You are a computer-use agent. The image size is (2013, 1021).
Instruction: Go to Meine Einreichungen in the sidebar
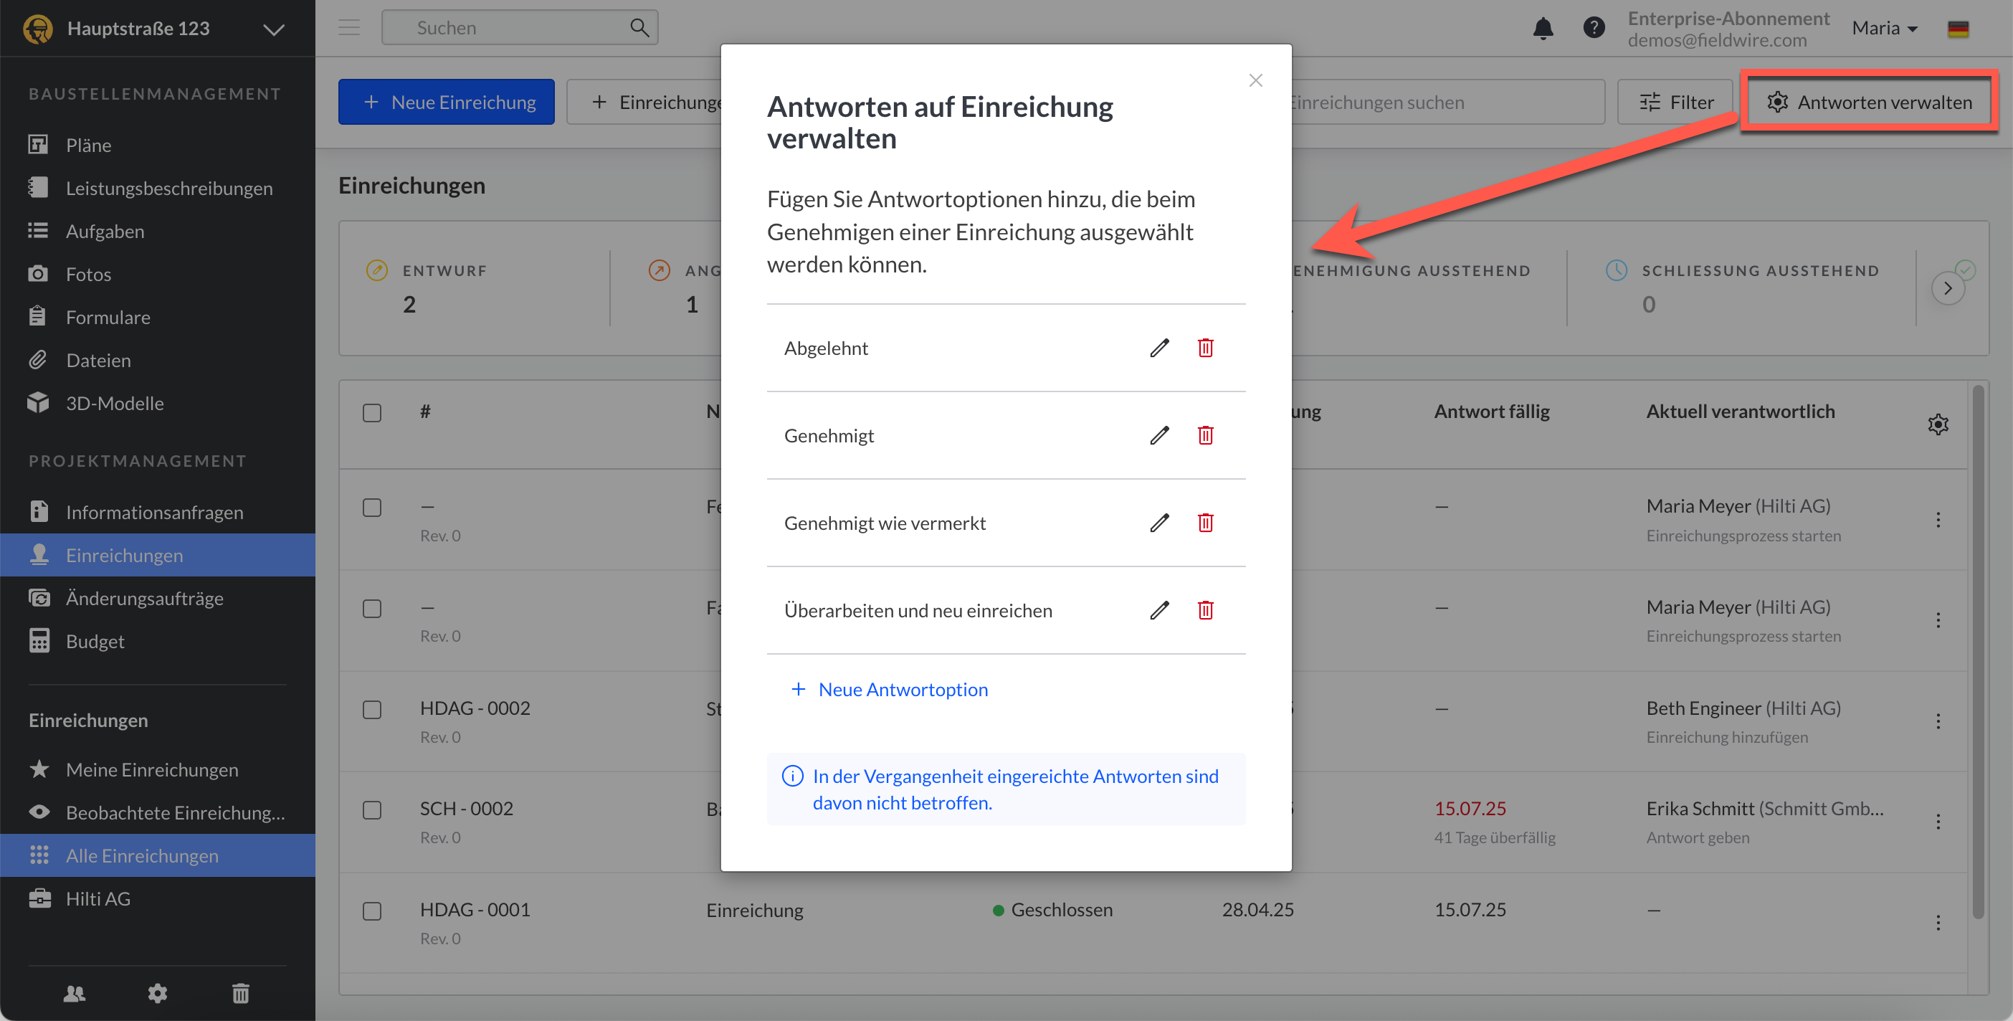pyautogui.click(x=151, y=769)
